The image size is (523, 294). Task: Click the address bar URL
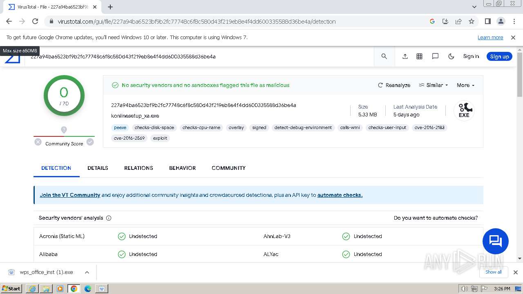click(x=197, y=22)
